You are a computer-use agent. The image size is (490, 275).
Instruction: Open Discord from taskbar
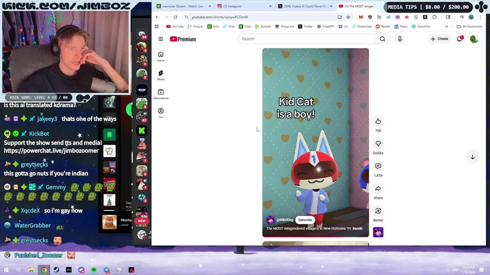81,270
